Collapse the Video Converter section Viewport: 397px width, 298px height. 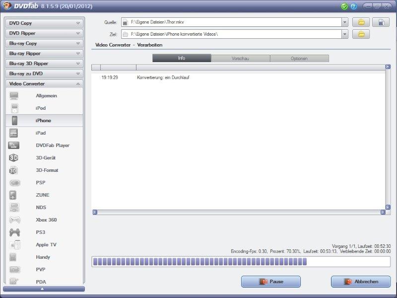tap(44, 84)
